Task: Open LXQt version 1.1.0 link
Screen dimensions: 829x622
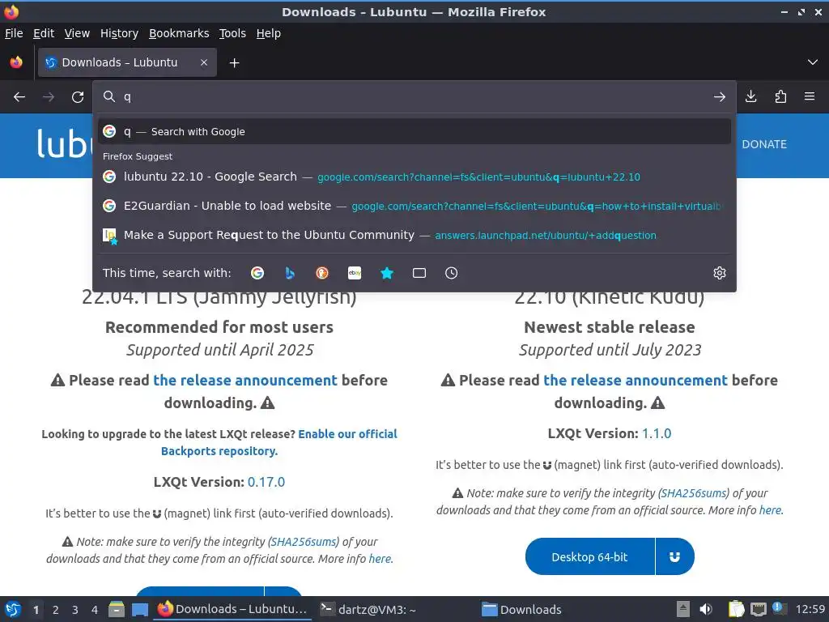Action: click(656, 434)
